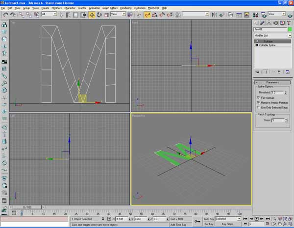Click the Threshold value spinner
Image resolution: width=294 pixels, height=228 pixels.
[285, 92]
